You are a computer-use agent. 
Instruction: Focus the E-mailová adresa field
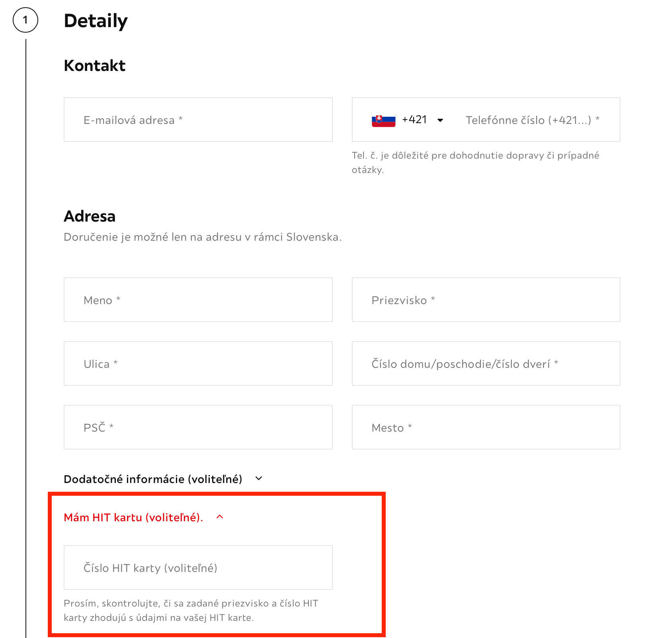(198, 120)
